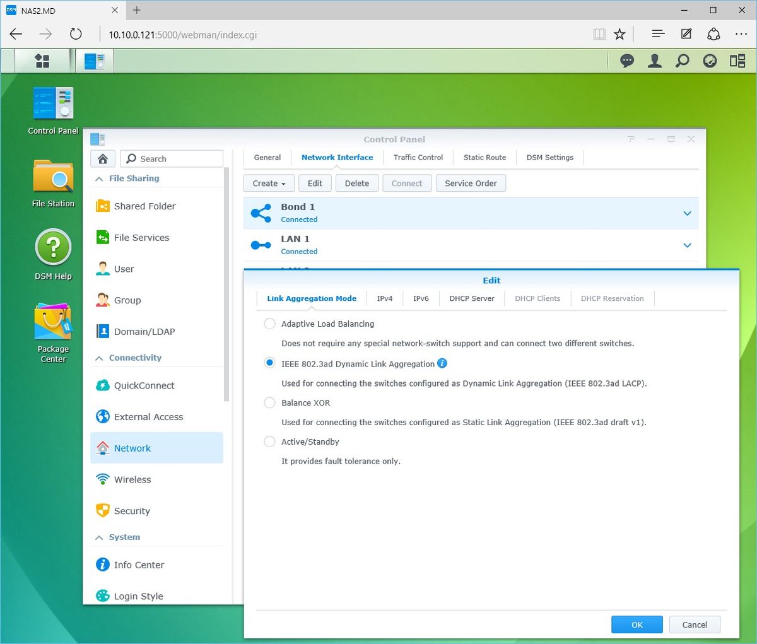Select User in the sidebar
The width and height of the screenshot is (757, 644).
(156, 269)
